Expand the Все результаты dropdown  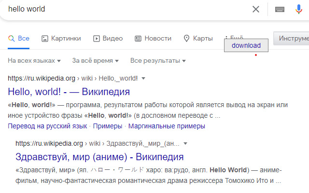158,61
